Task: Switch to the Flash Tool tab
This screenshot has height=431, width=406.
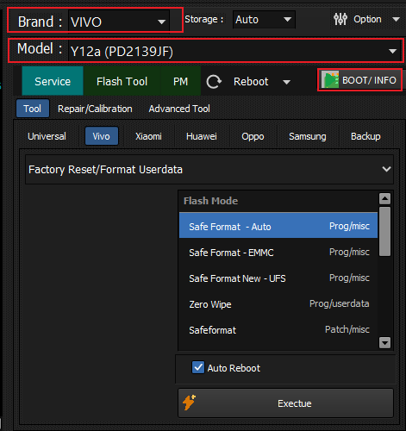Action: point(122,81)
